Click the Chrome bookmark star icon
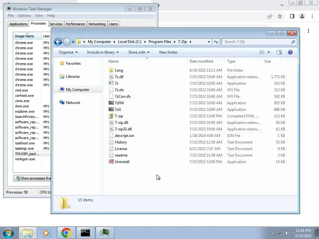319x239 pixels. coord(280,16)
